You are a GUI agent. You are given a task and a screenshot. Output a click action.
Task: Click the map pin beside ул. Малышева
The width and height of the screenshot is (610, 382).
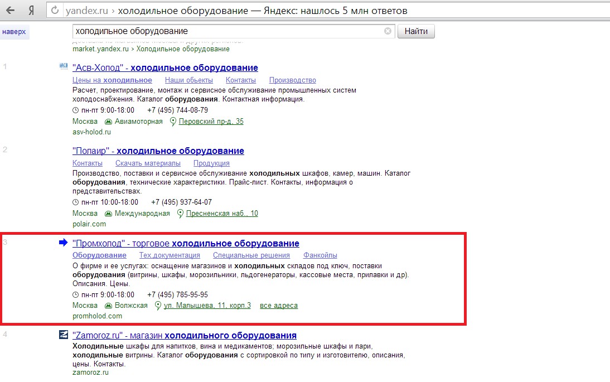pos(158,306)
